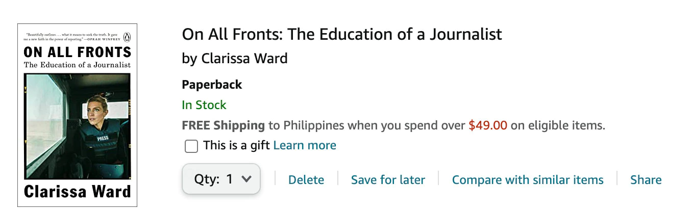The width and height of the screenshot is (692, 210).
Task: Click the red $49.00 amount
Action: pyautogui.click(x=488, y=125)
